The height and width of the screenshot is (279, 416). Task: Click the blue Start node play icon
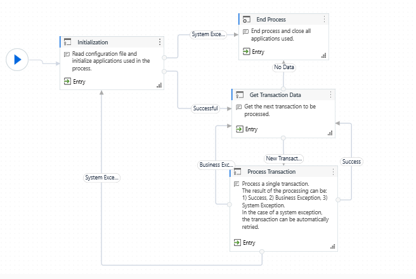17,60
